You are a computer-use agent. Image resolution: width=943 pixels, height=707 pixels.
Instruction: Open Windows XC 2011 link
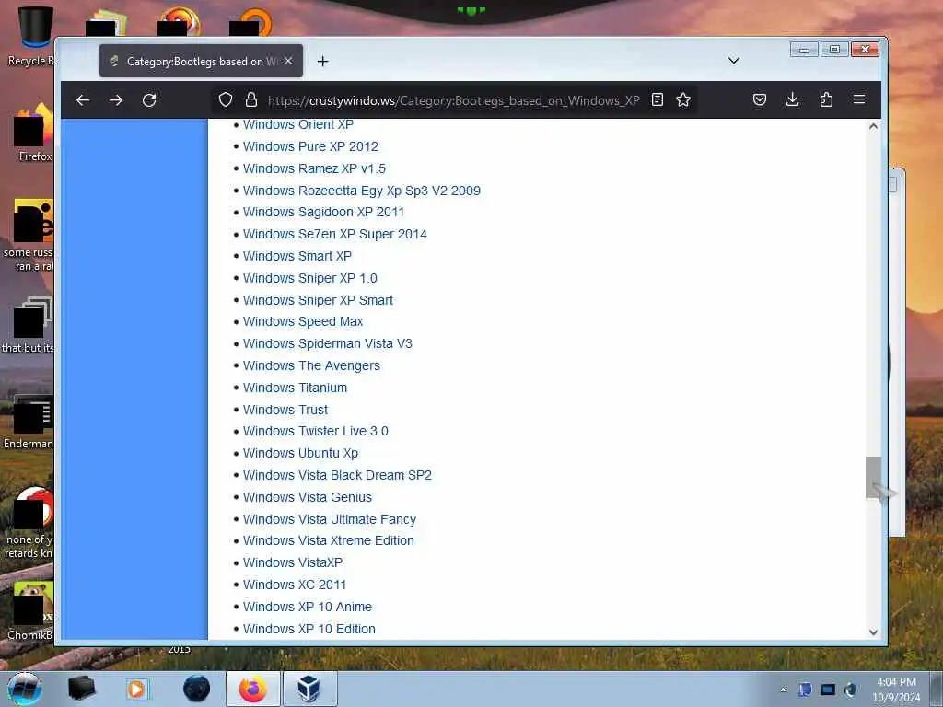295,585
